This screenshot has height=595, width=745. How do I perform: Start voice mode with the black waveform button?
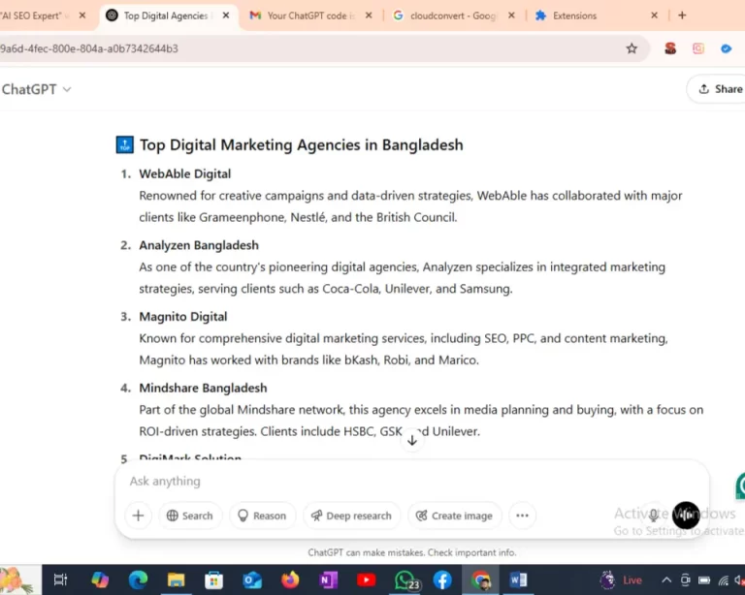(x=686, y=515)
